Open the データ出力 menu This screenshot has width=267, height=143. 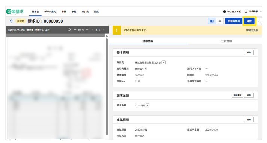[50, 12]
